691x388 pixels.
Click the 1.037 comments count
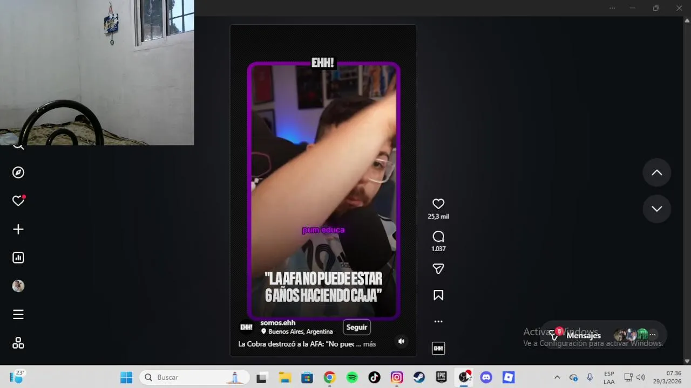(x=438, y=249)
